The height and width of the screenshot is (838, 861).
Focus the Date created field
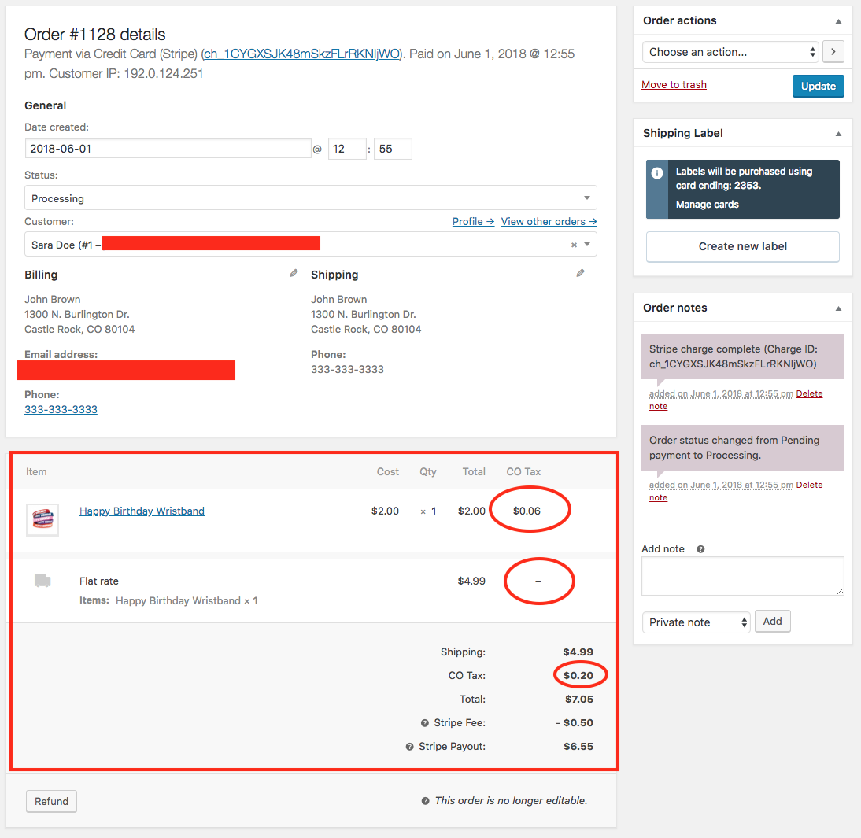[x=168, y=149]
